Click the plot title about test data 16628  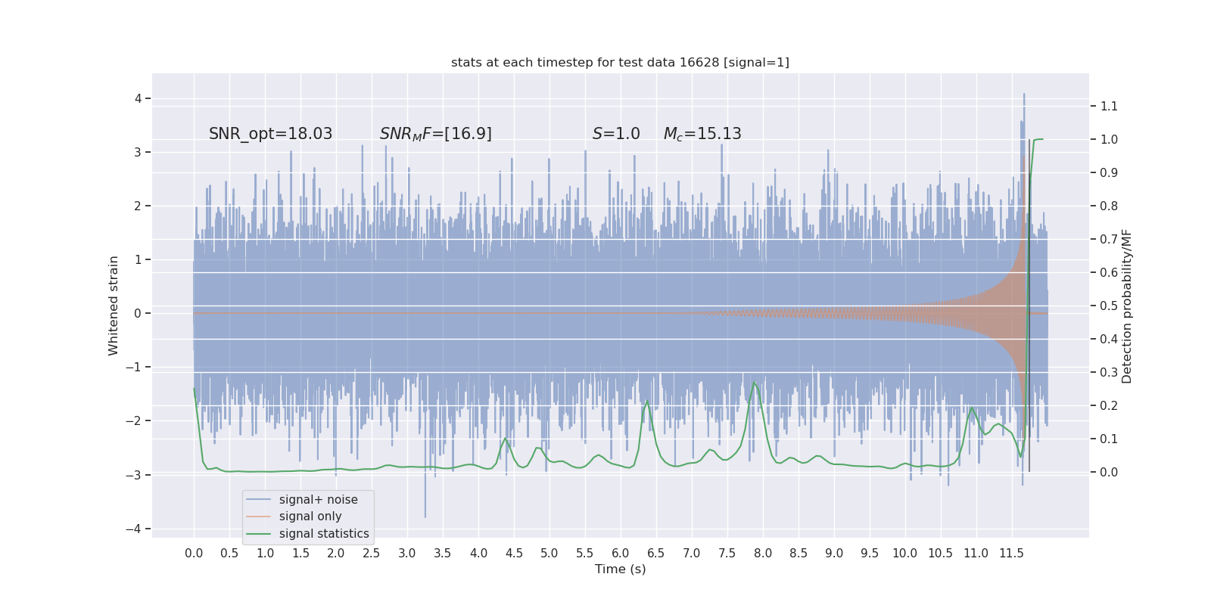[620, 62]
